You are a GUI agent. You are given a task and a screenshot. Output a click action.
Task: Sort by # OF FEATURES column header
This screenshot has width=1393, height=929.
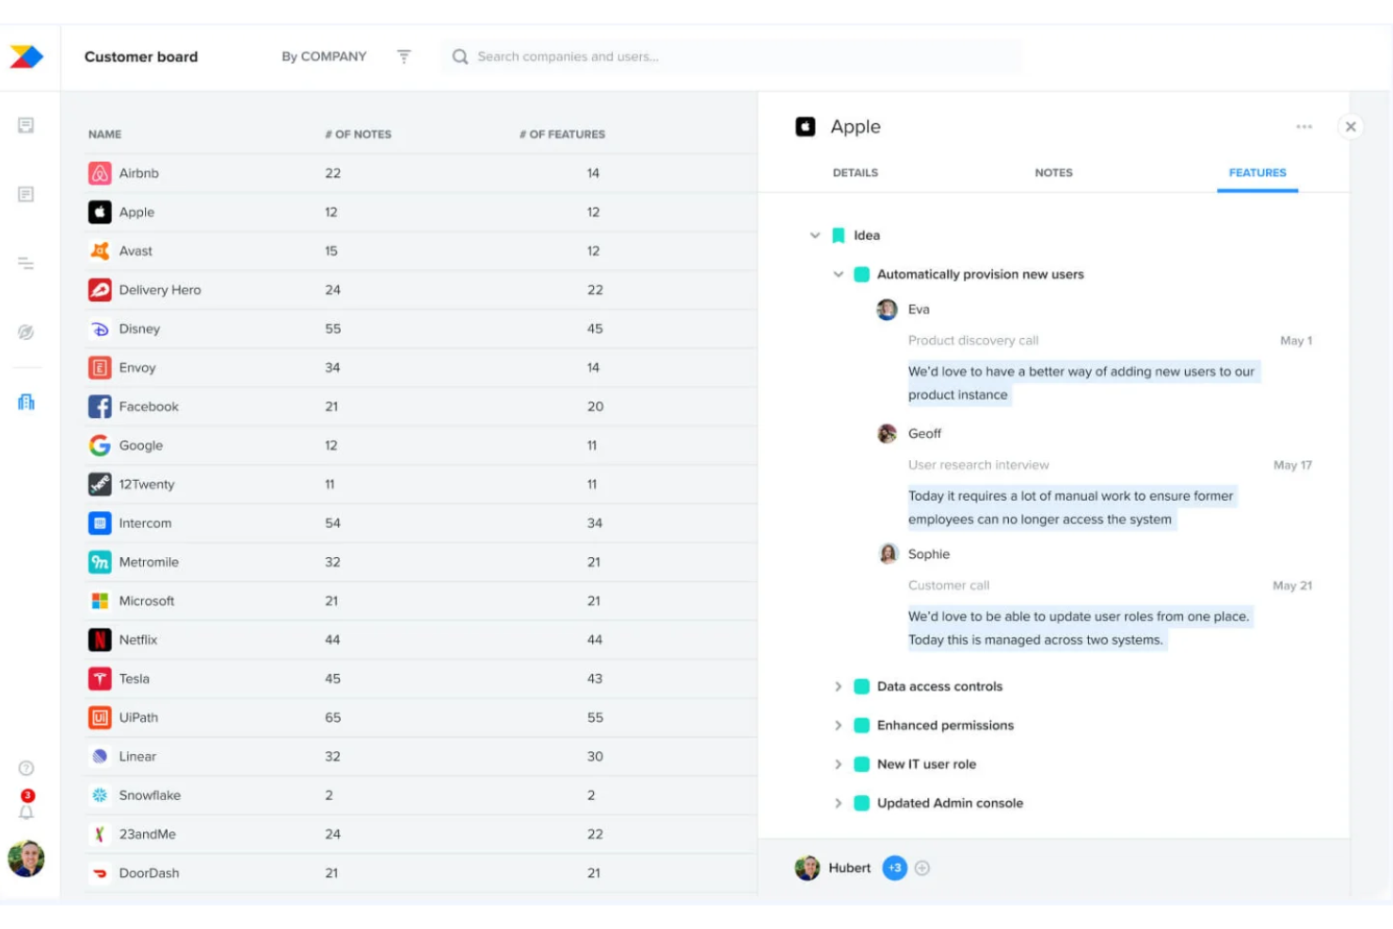tap(562, 135)
